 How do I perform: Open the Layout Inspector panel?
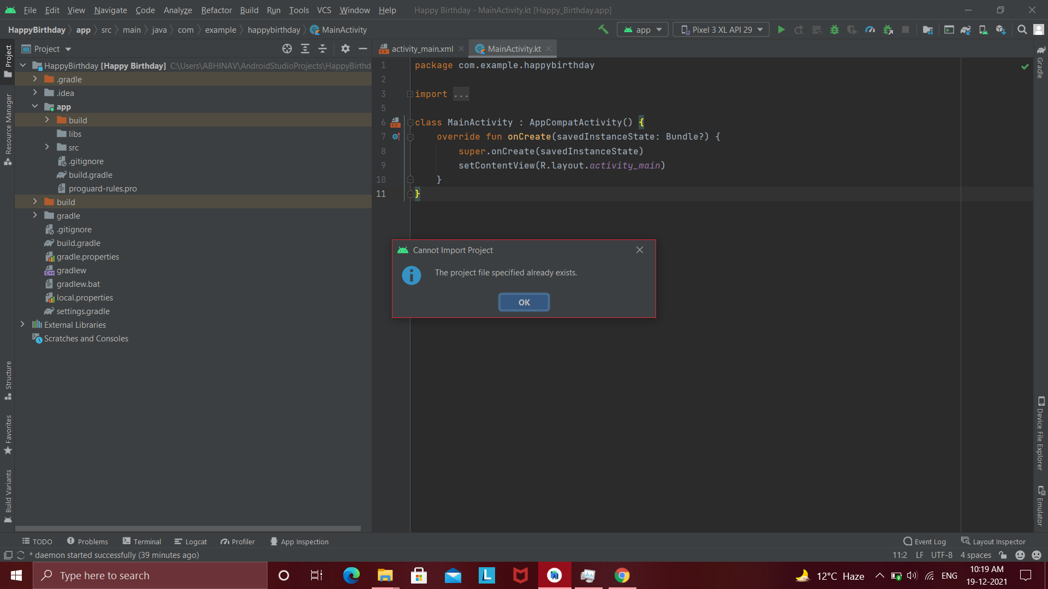(x=998, y=541)
